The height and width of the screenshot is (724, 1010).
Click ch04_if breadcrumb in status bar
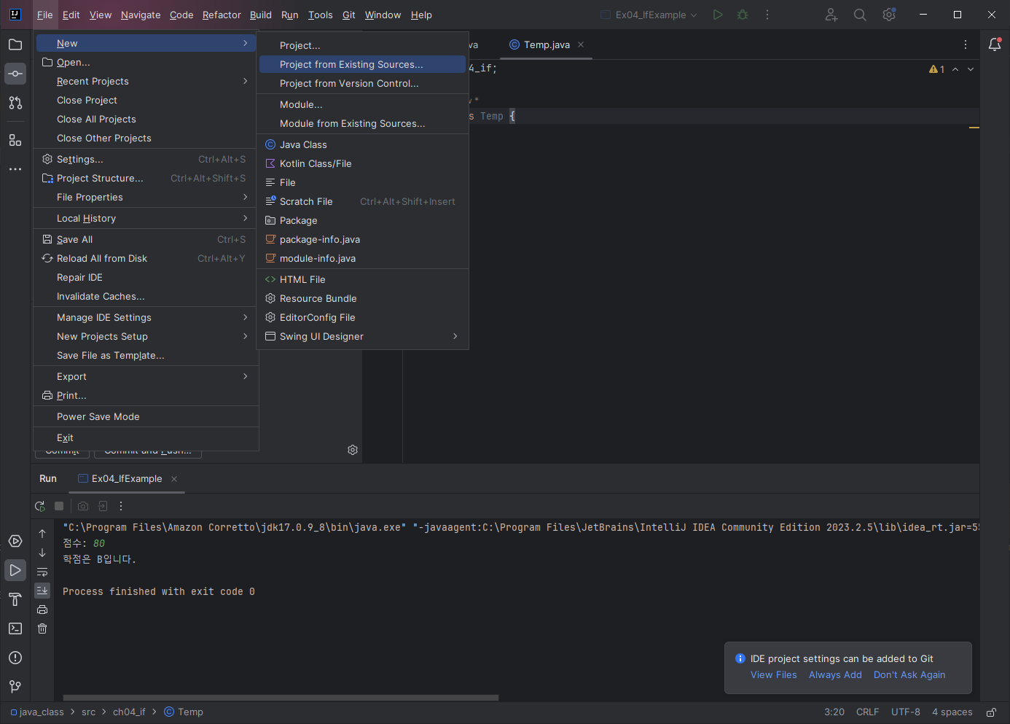(129, 712)
